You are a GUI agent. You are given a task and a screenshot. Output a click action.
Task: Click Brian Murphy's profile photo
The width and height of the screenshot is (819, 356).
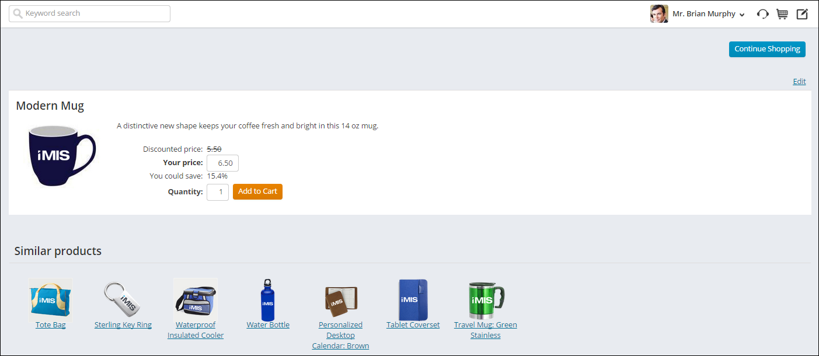click(x=659, y=14)
